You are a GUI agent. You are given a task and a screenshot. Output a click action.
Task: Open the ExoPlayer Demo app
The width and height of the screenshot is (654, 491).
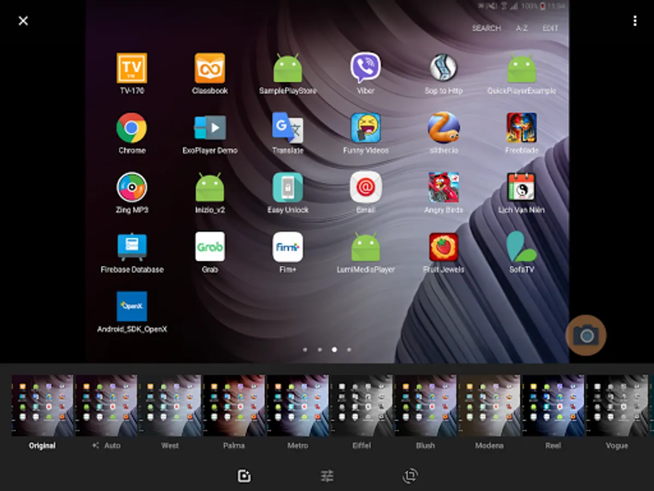[210, 128]
